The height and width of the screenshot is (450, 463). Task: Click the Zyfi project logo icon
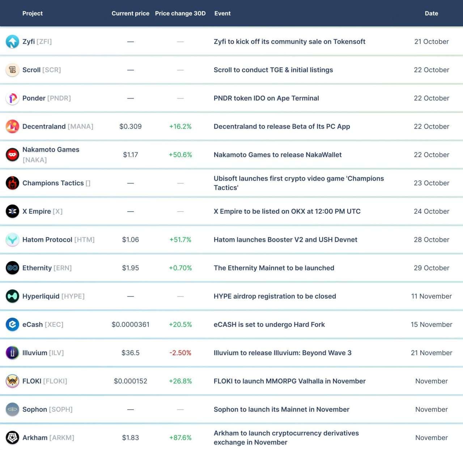12,42
